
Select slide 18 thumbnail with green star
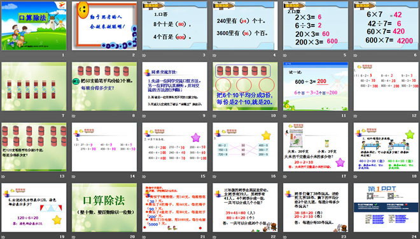tap(386, 147)
